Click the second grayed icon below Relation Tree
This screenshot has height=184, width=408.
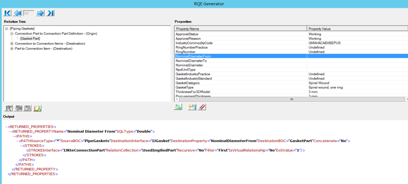click(19, 108)
